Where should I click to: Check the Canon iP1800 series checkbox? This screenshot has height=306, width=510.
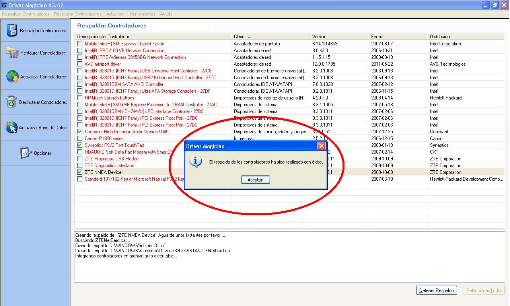point(80,138)
